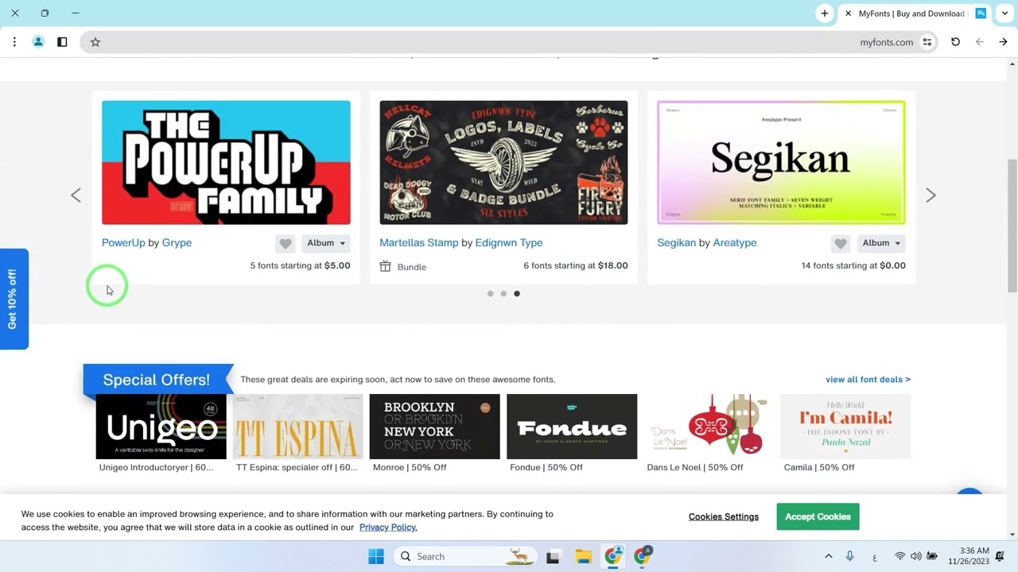Image resolution: width=1018 pixels, height=572 pixels.
Task: Click the Unigeo Introductoryer caption
Action: tap(156, 467)
